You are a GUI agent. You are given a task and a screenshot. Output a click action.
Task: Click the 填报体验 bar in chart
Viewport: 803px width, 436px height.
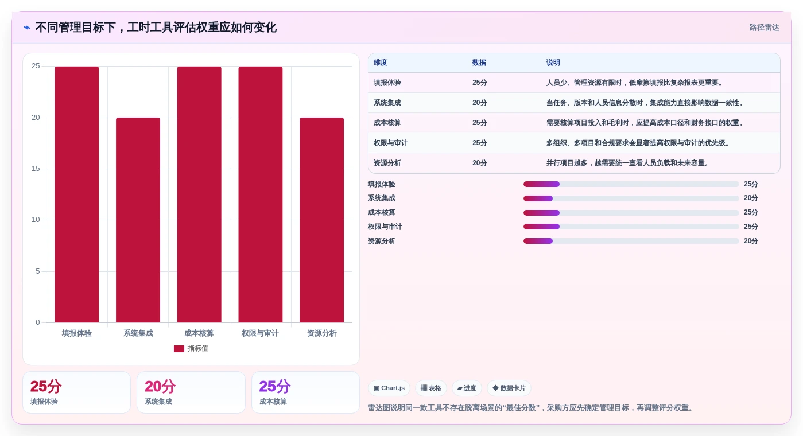[x=77, y=194]
